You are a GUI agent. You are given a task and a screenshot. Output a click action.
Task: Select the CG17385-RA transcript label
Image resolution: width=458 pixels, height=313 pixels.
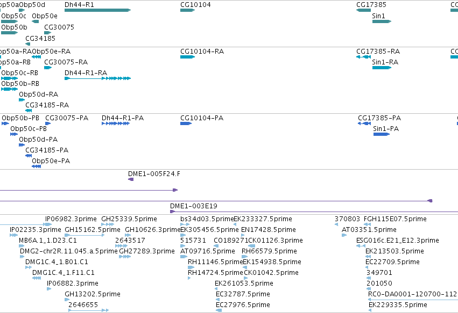click(378, 52)
